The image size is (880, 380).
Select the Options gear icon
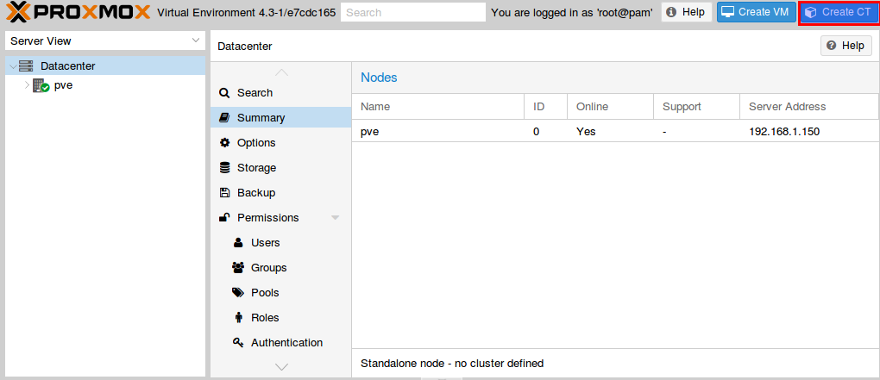pyautogui.click(x=224, y=143)
